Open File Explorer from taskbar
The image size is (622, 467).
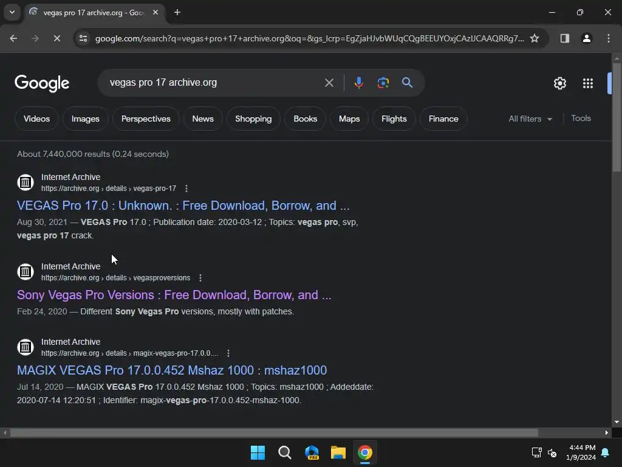[x=338, y=452]
